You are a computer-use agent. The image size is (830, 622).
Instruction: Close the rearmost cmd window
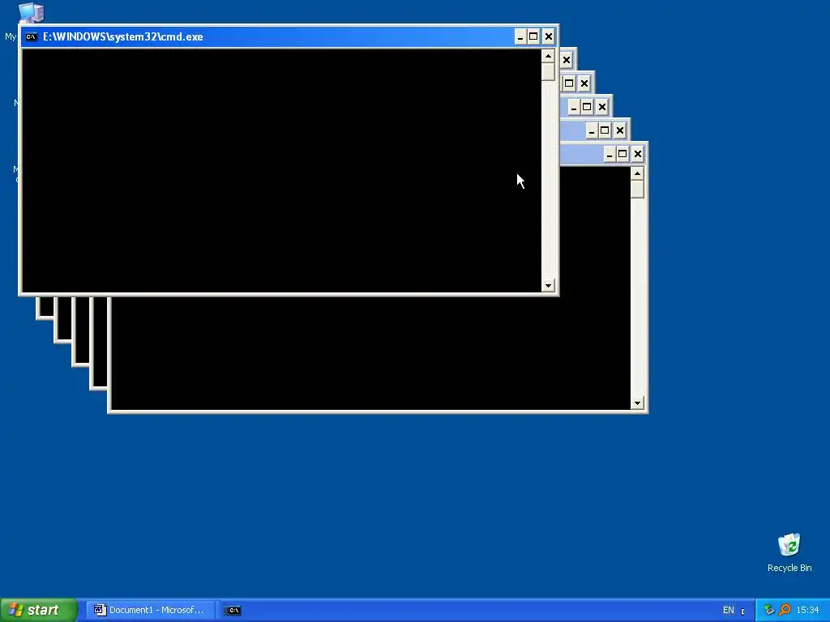(638, 154)
